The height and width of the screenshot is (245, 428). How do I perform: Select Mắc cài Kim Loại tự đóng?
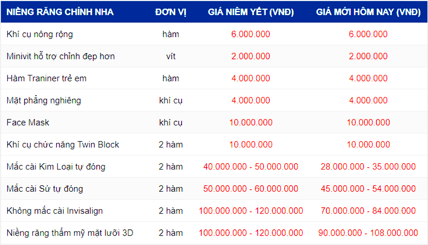tap(56, 167)
